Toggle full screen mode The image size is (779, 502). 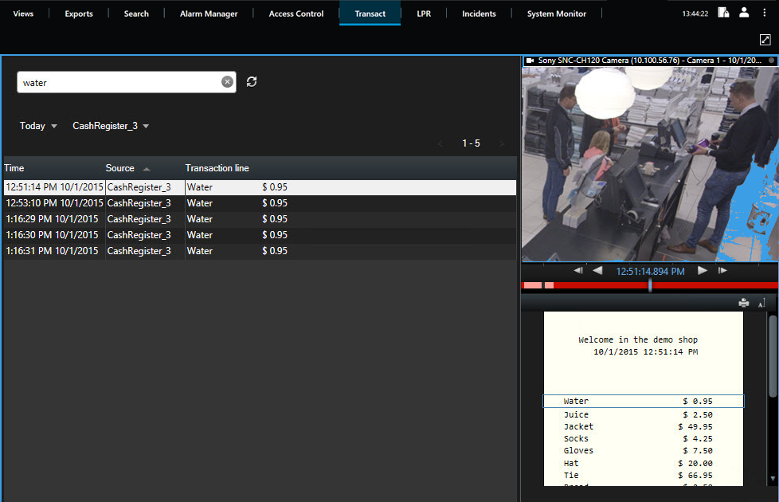pyautogui.click(x=764, y=39)
